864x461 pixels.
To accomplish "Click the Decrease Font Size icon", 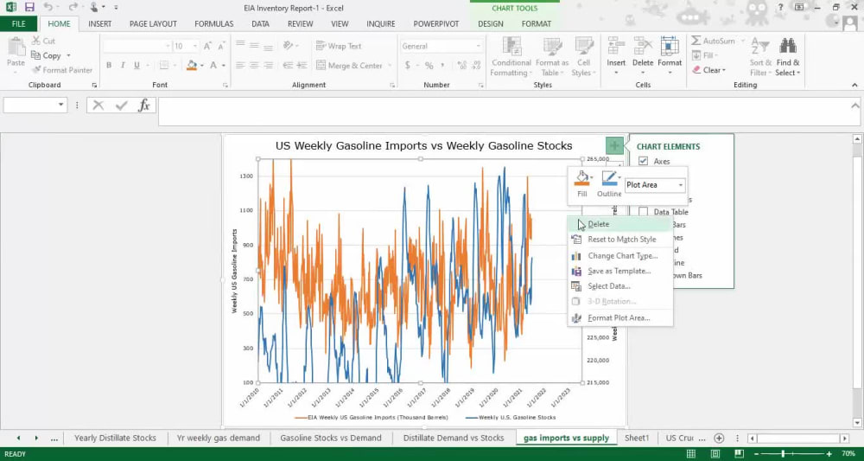I will pyautogui.click(x=221, y=47).
